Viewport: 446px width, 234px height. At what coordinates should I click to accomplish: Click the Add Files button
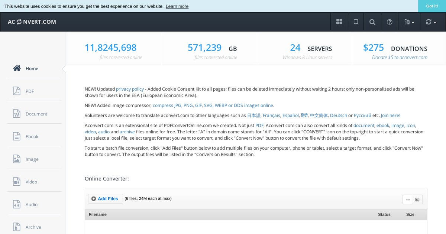[105, 199]
